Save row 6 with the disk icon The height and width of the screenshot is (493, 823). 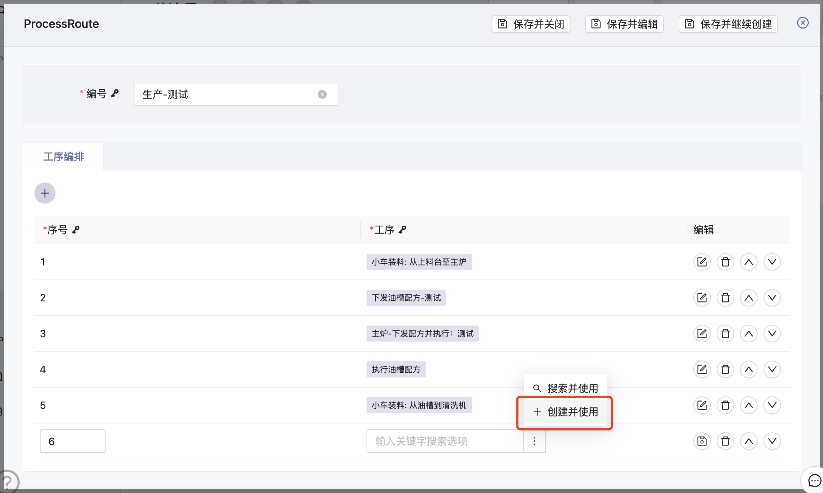point(702,441)
